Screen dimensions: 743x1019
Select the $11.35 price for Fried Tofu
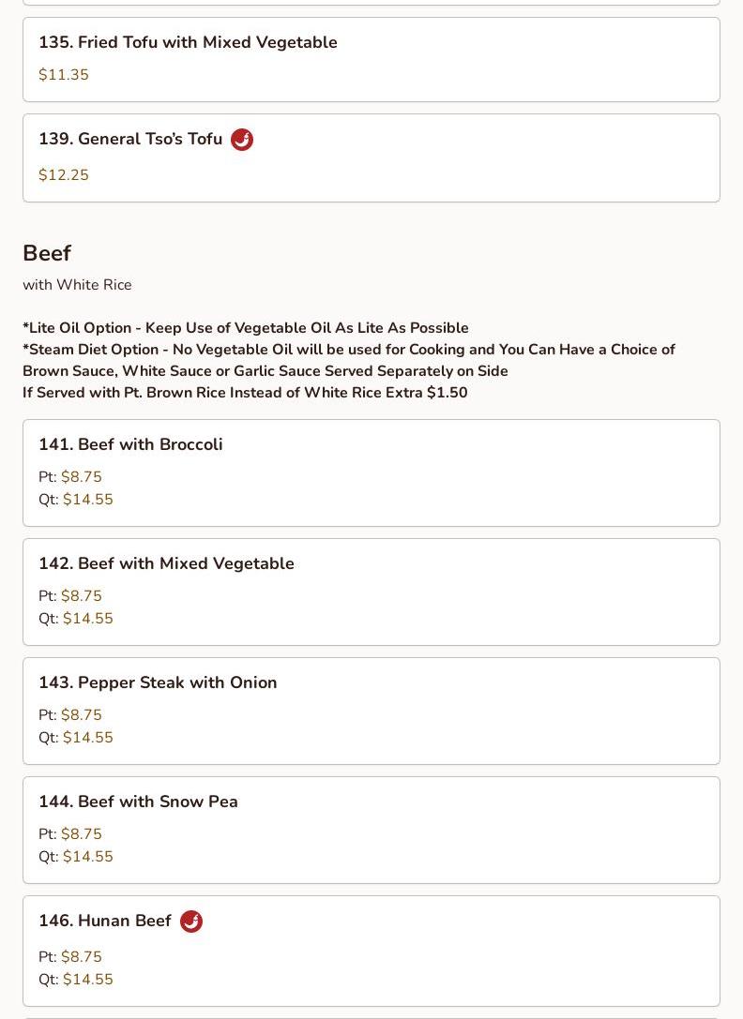pyautogui.click(x=64, y=75)
